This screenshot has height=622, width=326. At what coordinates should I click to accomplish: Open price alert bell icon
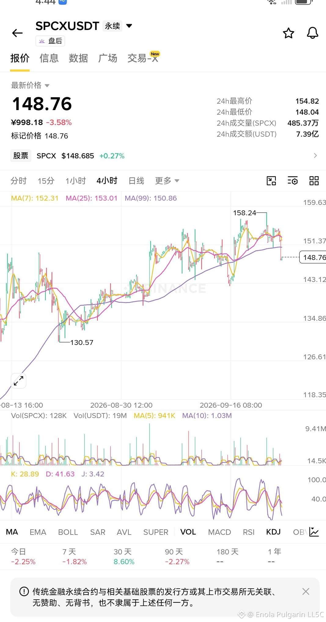[x=313, y=33]
